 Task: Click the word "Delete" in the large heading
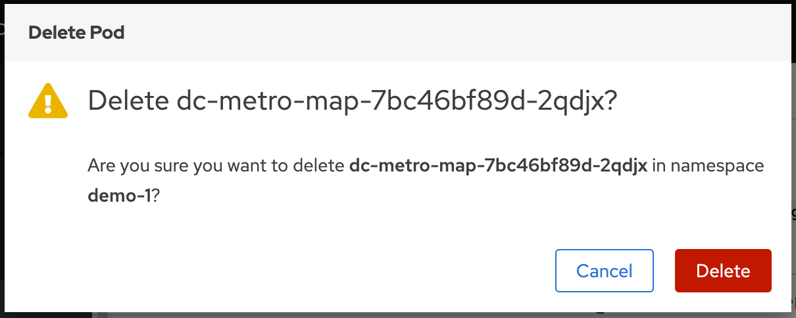pyautogui.click(x=129, y=101)
